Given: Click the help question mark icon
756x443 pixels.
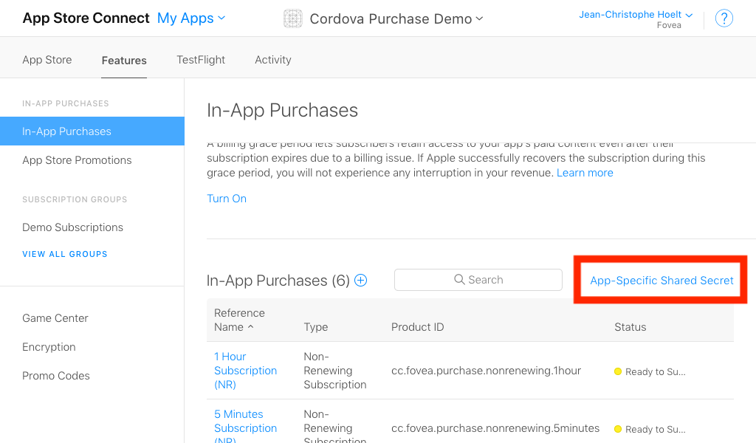Looking at the screenshot, I should pyautogui.click(x=724, y=18).
